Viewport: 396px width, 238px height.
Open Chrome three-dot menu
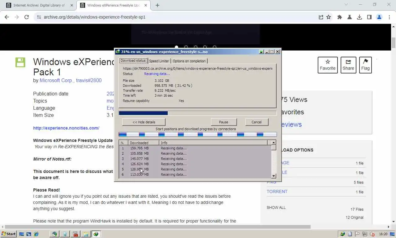pos(389,17)
